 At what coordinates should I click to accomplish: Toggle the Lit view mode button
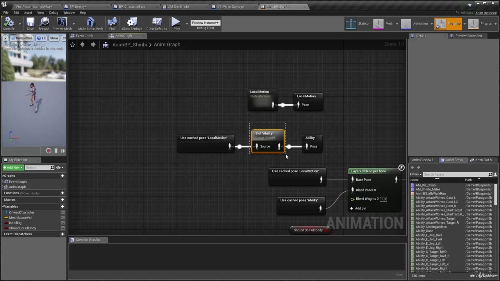(41, 38)
